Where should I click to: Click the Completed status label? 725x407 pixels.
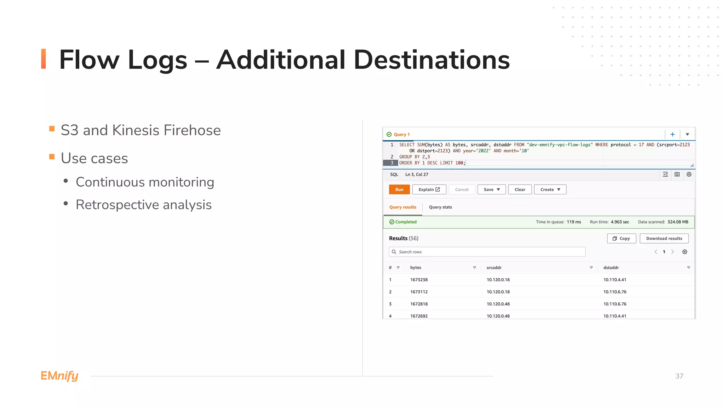point(403,222)
